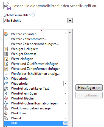Screen dimensions: 104x127
Task: Click the dropdown arrow of Alle Befehle
Action: coord(70,21)
